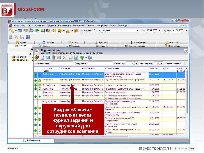Open the Дата date picker dropdown

[x=160, y=31]
